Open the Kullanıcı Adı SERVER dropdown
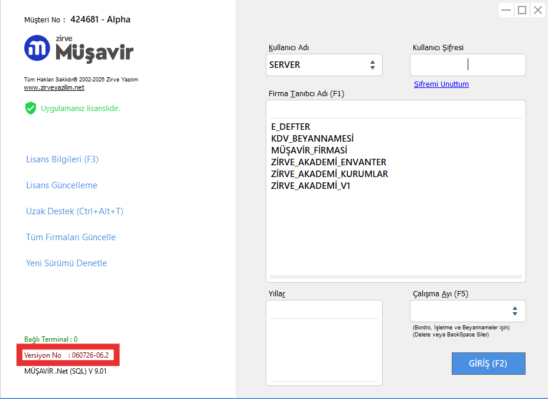Screen dimensions: 548x399 324,65
